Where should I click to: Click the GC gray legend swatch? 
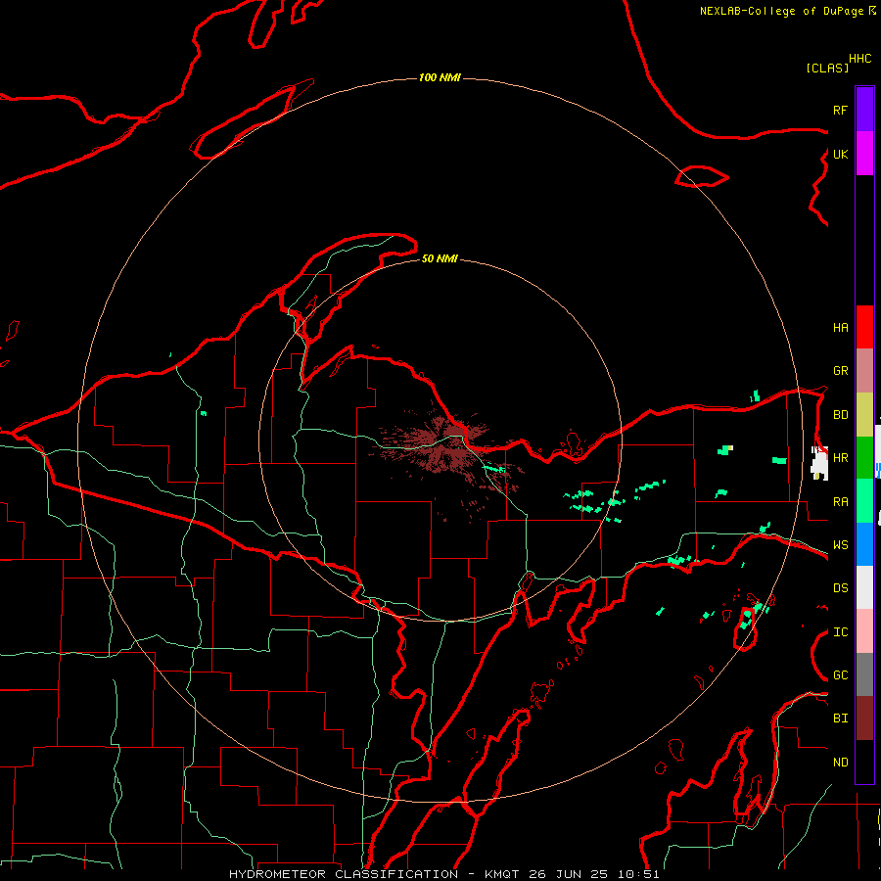coord(864,674)
